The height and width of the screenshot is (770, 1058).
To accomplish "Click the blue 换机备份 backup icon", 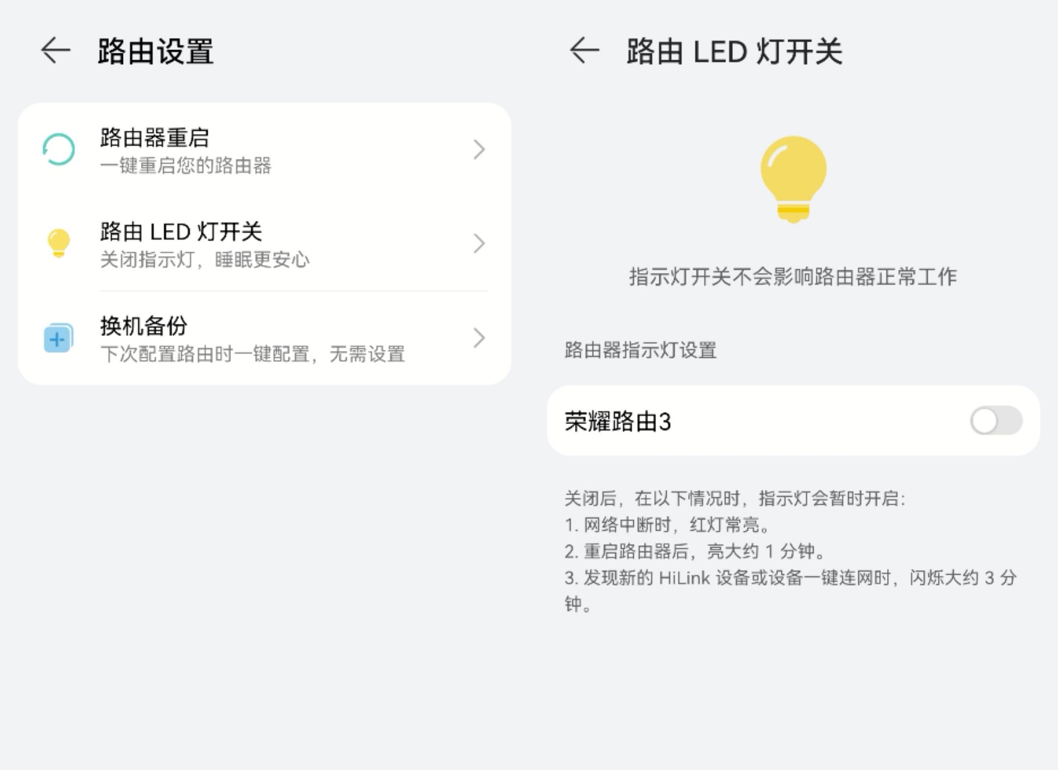I will [x=58, y=338].
